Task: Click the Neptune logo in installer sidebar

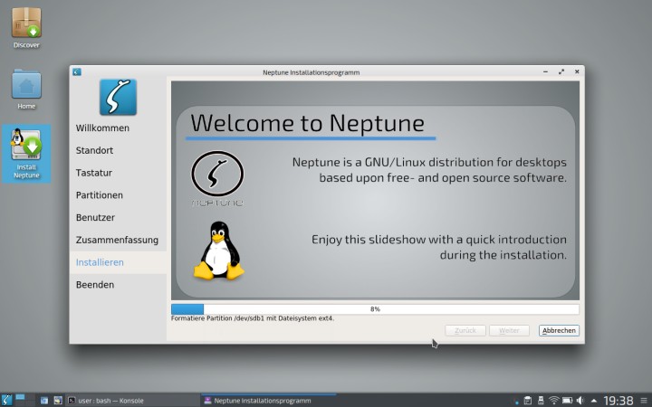Action: [118, 97]
